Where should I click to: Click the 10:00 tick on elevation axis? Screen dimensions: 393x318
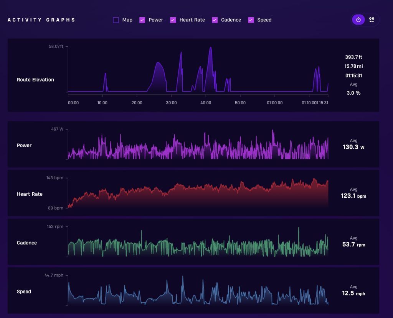coord(102,103)
